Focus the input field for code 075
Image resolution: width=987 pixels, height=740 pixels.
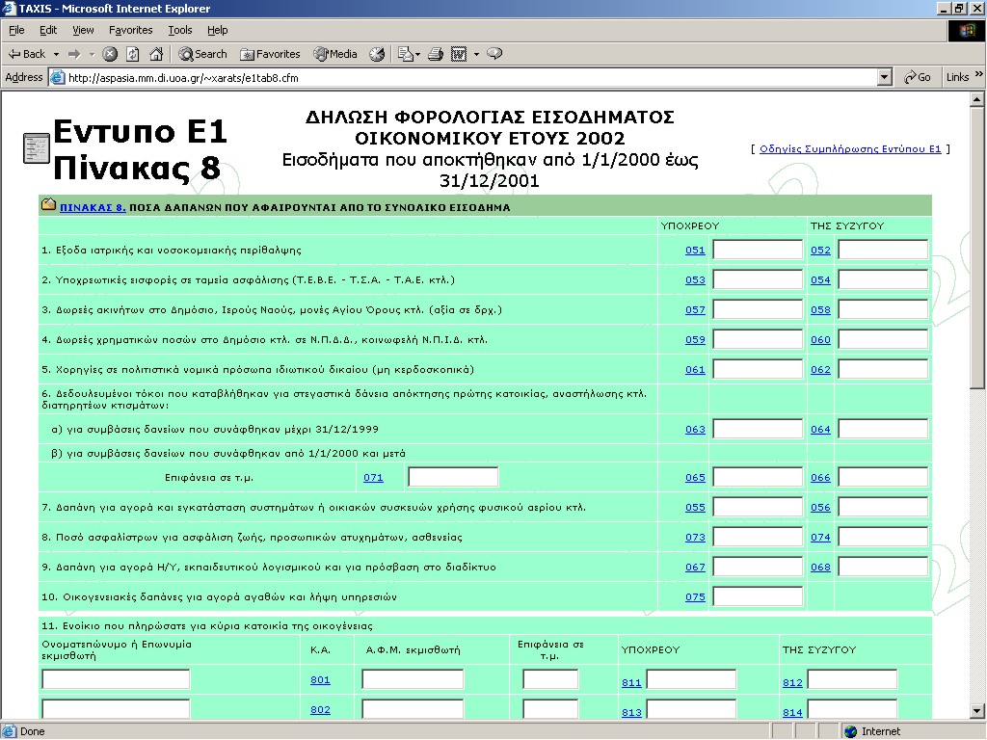pyautogui.click(x=758, y=596)
